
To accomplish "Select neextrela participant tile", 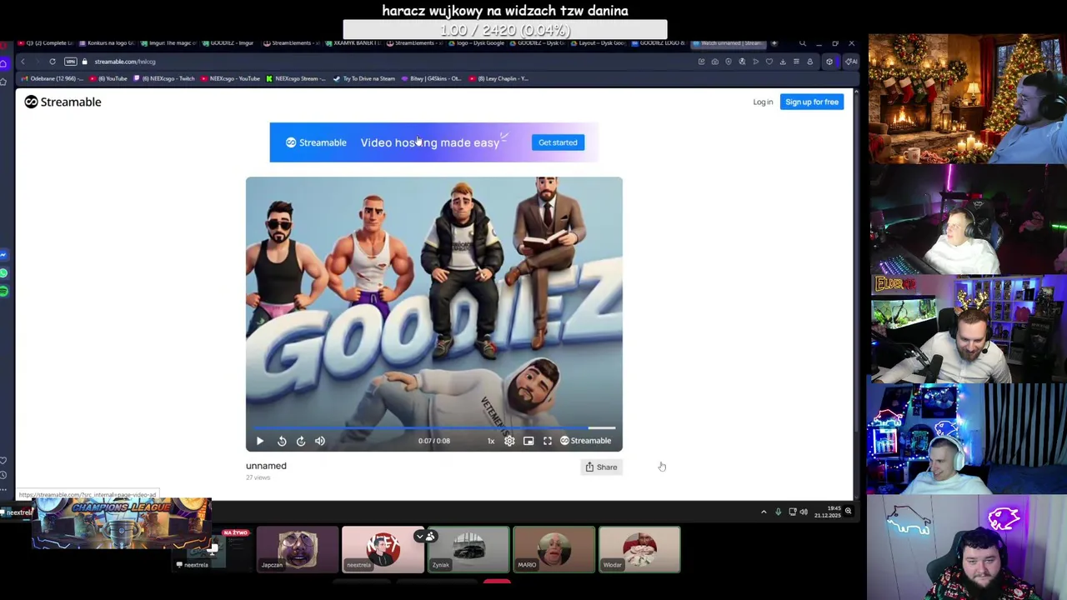I will tap(383, 549).
